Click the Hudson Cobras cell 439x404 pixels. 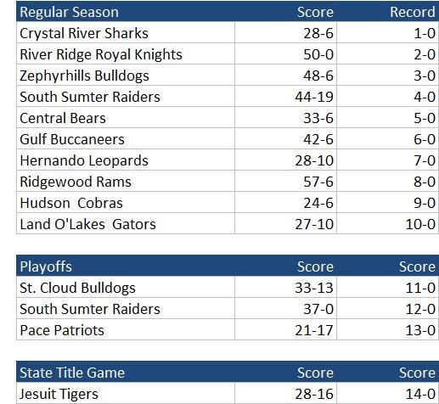click(126, 202)
